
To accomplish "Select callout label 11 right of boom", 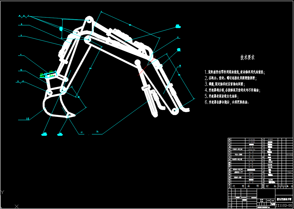I will point(178,37).
